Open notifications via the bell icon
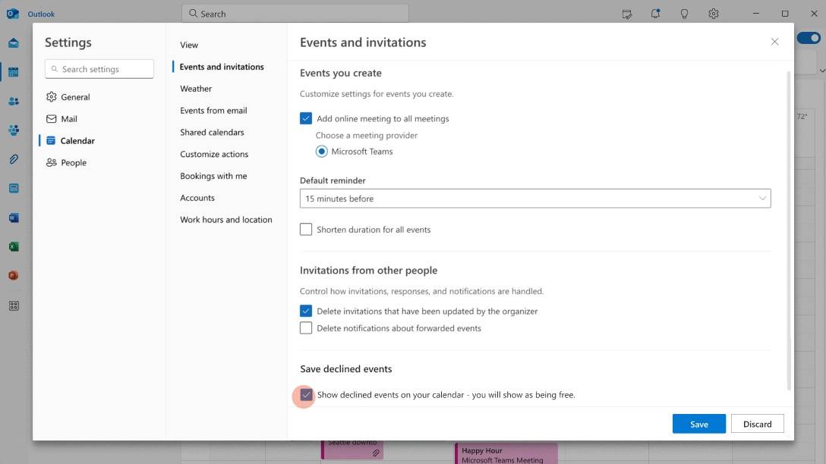The image size is (826, 464). (654, 14)
